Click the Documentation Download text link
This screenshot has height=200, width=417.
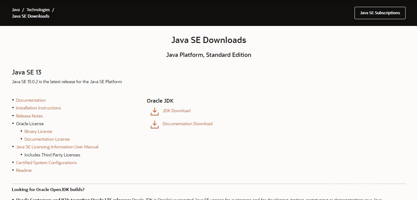(x=187, y=123)
